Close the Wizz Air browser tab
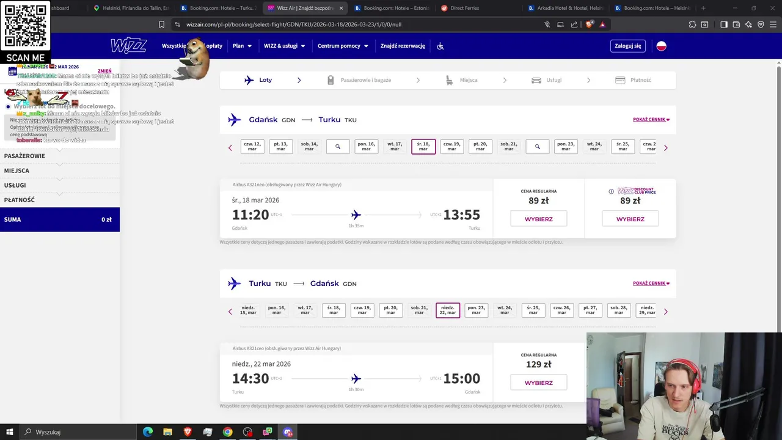 (x=341, y=8)
